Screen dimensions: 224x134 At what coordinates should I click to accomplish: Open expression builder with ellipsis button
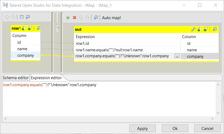177,56
